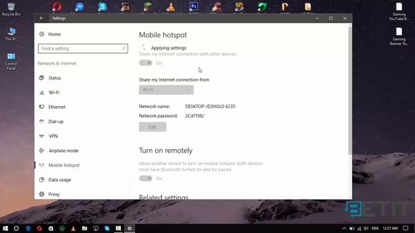This screenshot has height=233, width=415.
Task: Show hidden system tray icons
Action: (344, 228)
